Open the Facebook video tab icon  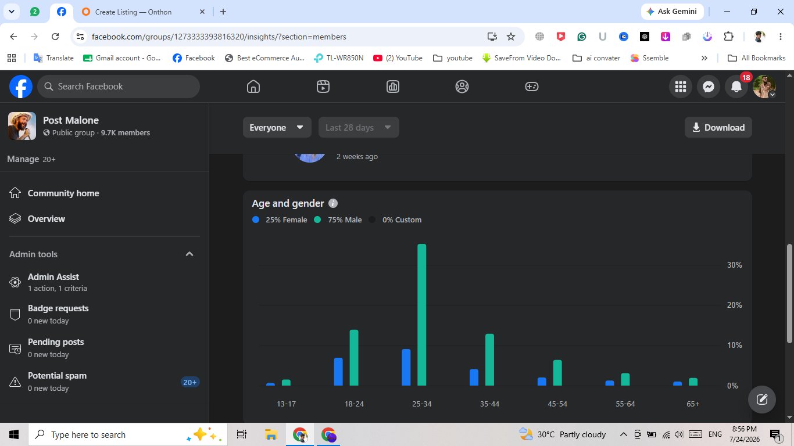(x=323, y=87)
